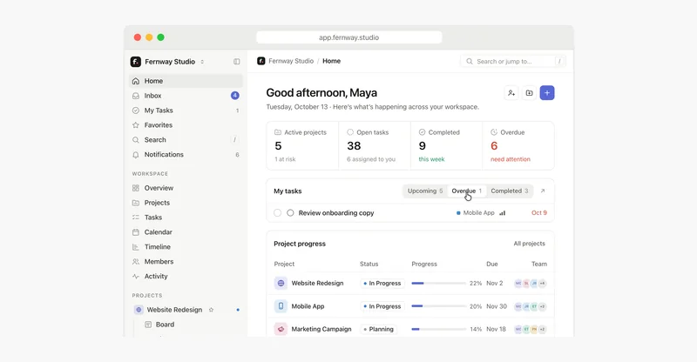Click the new project folder icon button

point(529,93)
